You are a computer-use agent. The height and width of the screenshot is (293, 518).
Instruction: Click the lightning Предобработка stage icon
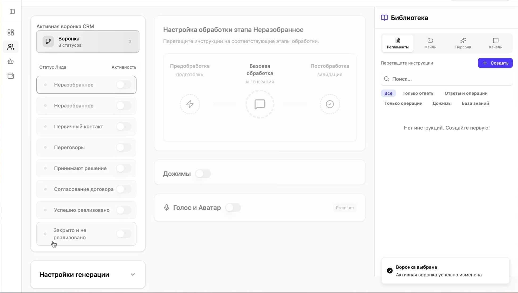click(x=190, y=104)
